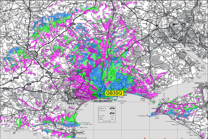Image resolution: width=208 pixels, height=139 pixels.
Task: Click the Lyndhurst label
Action: tap(155, 51)
